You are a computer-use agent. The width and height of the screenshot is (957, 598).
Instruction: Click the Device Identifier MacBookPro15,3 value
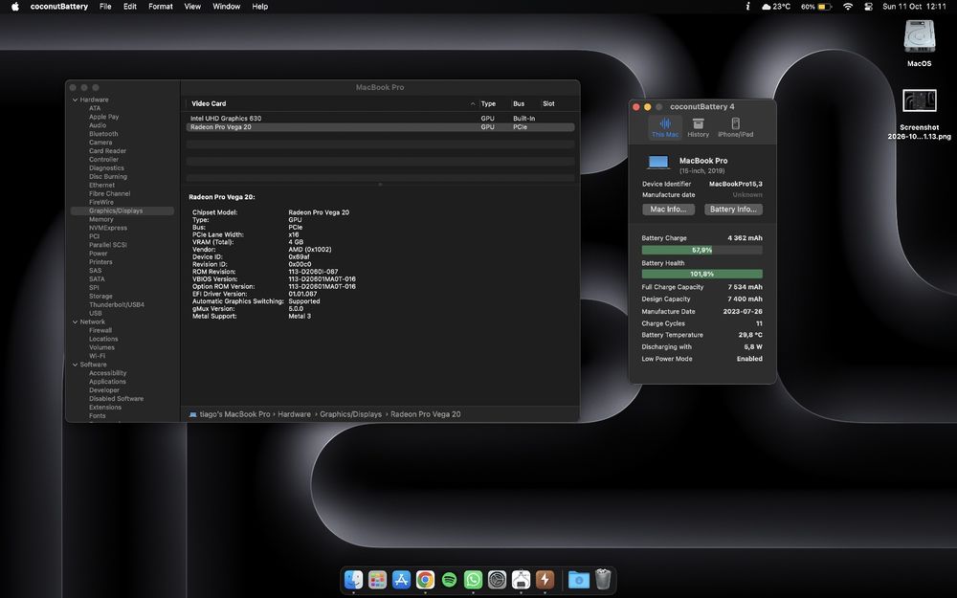pos(735,184)
